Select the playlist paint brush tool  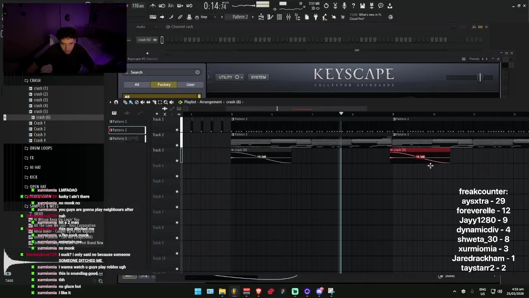click(x=131, y=102)
